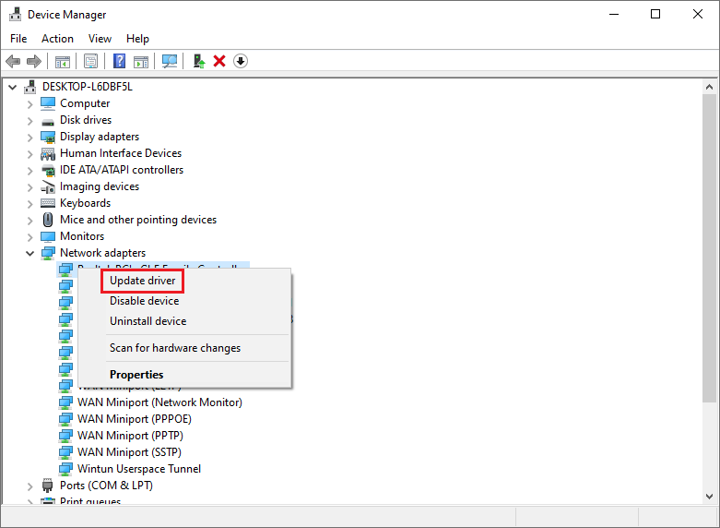
Task: Click the down-arrow disable device toolbar icon
Action: (x=241, y=61)
